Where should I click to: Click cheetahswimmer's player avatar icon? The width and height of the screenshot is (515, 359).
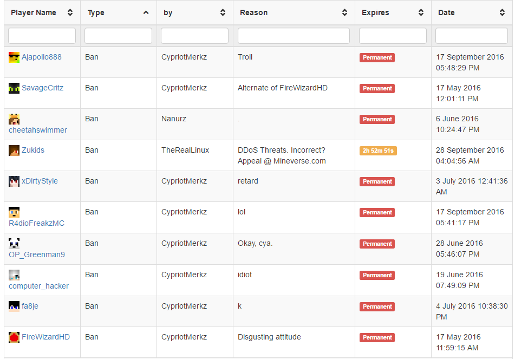(x=14, y=119)
